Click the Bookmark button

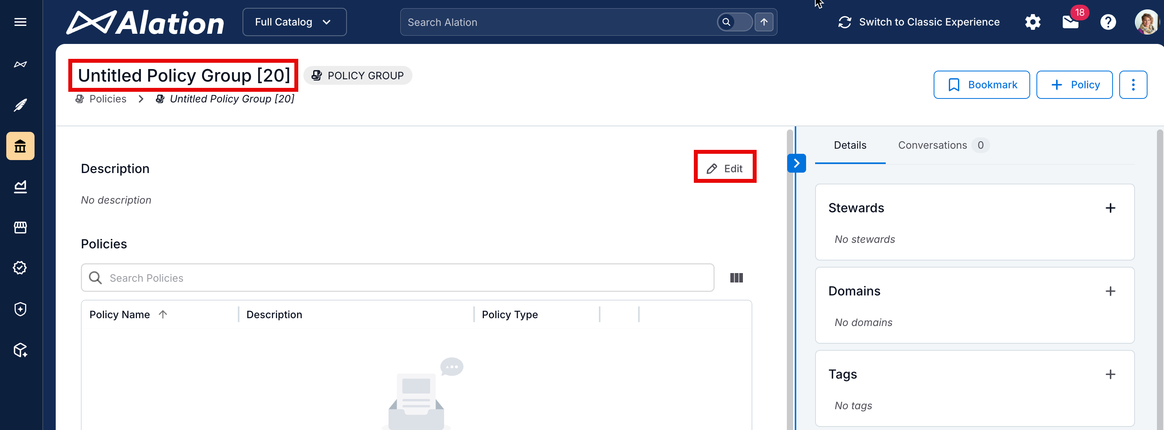pyautogui.click(x=982, y=84)
